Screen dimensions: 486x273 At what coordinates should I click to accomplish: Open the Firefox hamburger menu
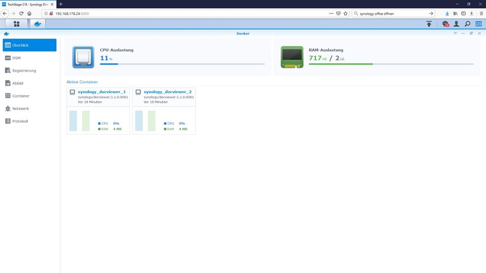481,14
